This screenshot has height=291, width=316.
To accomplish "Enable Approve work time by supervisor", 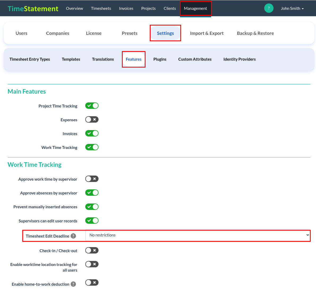I will (x=92, y=179).
